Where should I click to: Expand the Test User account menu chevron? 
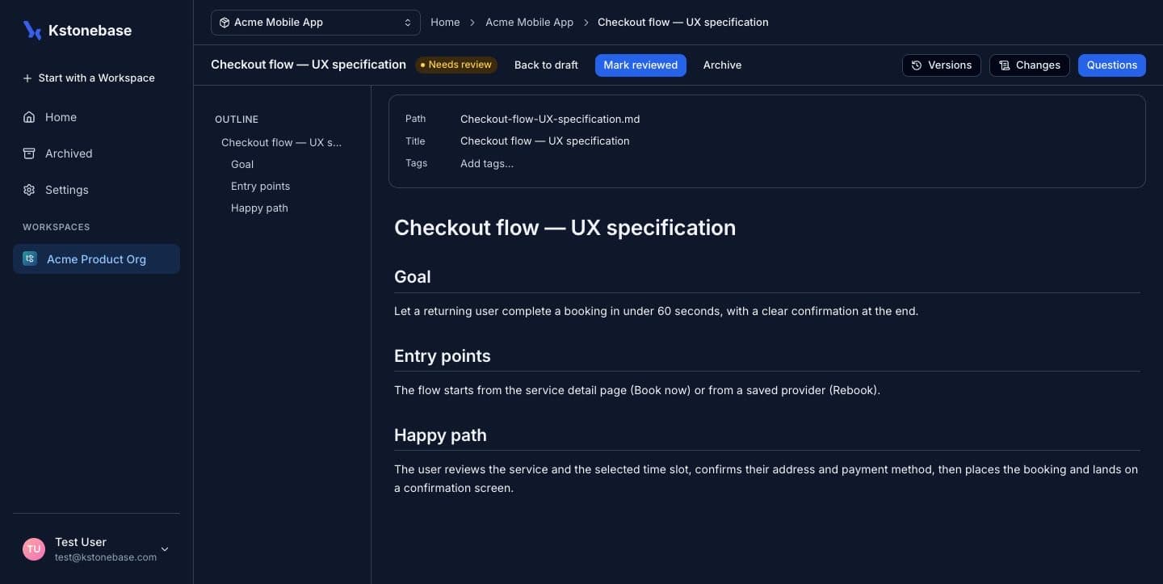click(x=165, y=549)
